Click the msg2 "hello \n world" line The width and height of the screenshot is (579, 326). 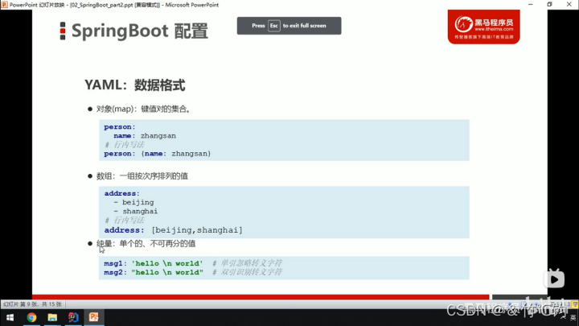click(x=154, y=272)
